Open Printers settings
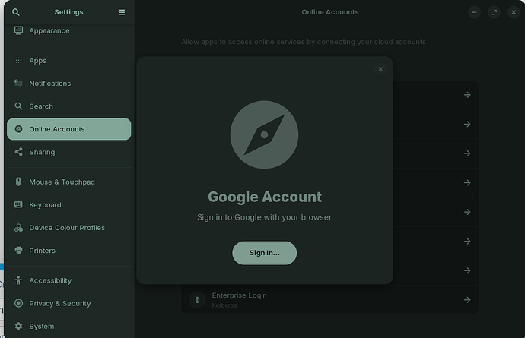The height and width of the screenshot is (338, 525). click(x=69, y=250)
